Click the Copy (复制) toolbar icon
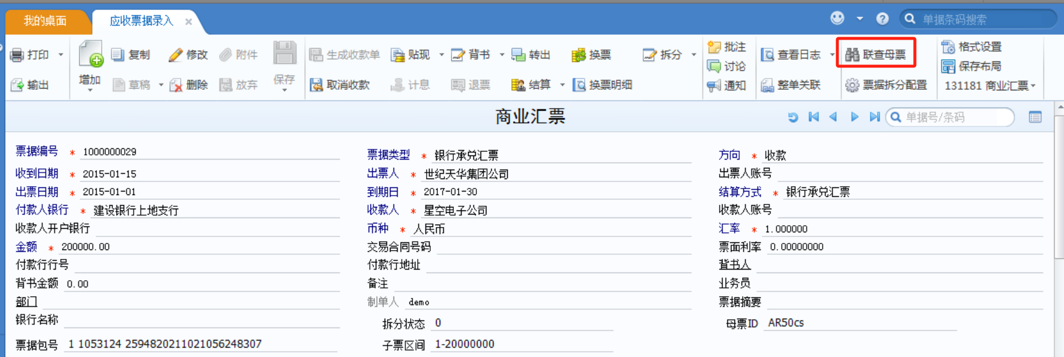Image resolution: width=1064 pixels, height=357 pixels. pos(118,55)
